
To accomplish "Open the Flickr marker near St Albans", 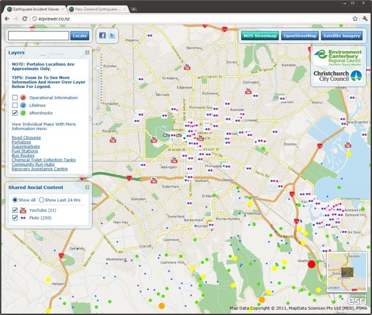I will pyautogui.click(x=141, y=79).
